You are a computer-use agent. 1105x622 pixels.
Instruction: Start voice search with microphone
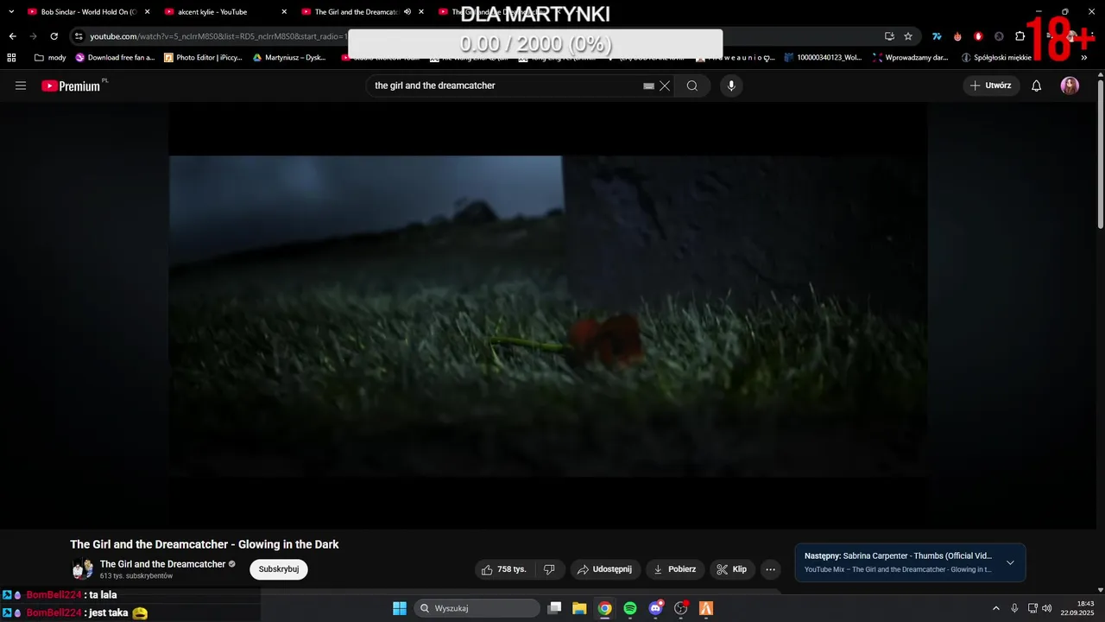pyautogui.click(x=731, y=86)
